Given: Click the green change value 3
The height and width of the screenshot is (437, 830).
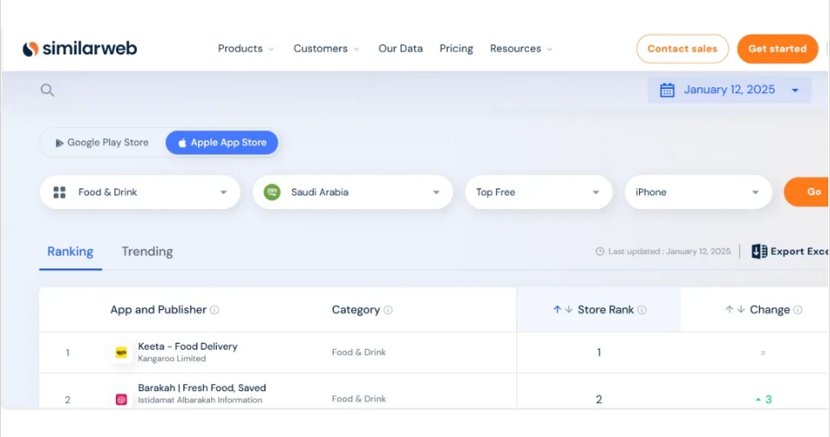Looking at the screenshot, I should point(768,400).
